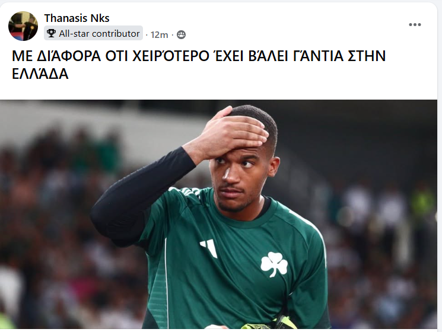The width and height of the screenshot is (442, 332).
Task: Click the word ΕΛΛΆΔΑ in the caption
Action: pos(40,74)
